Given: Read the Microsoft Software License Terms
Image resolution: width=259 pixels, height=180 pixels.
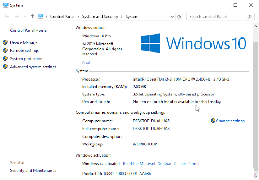Looking at the screenshot, I should coord(161,164).
